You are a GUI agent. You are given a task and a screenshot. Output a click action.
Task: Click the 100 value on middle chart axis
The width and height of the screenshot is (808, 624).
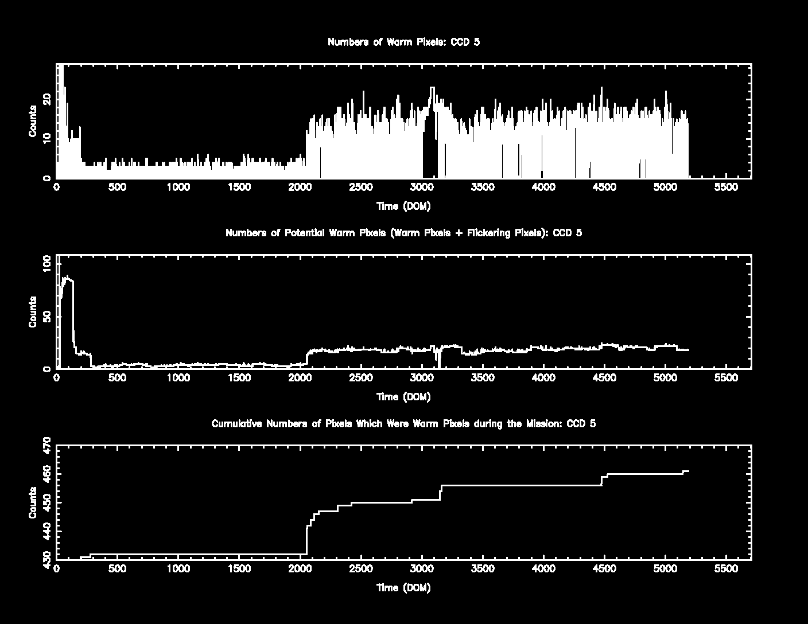point(47,264)
